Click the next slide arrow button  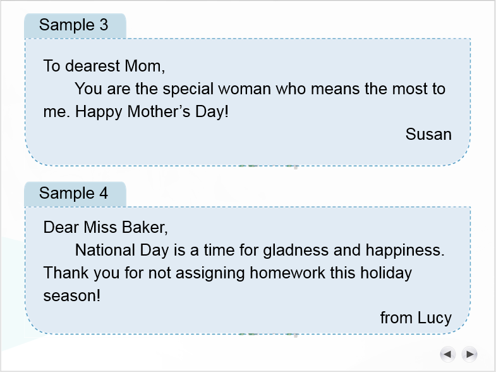[469, 354]
